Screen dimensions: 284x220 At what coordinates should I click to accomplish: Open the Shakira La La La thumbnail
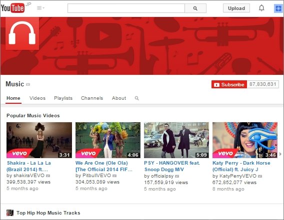pyautogui.click(x=39, y=140)
